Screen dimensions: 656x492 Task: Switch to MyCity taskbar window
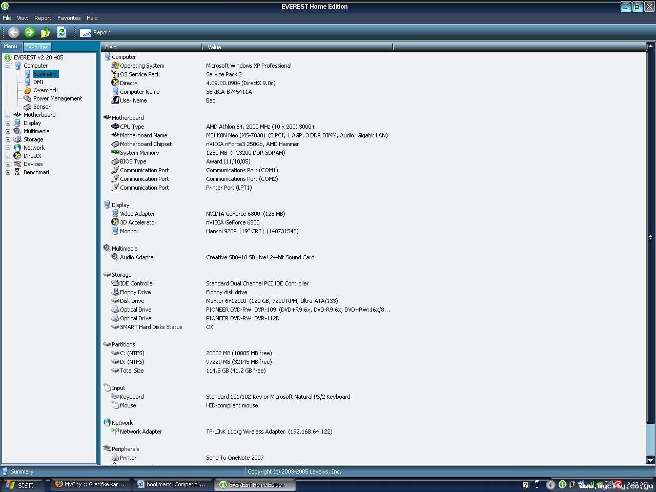point(90,484)
